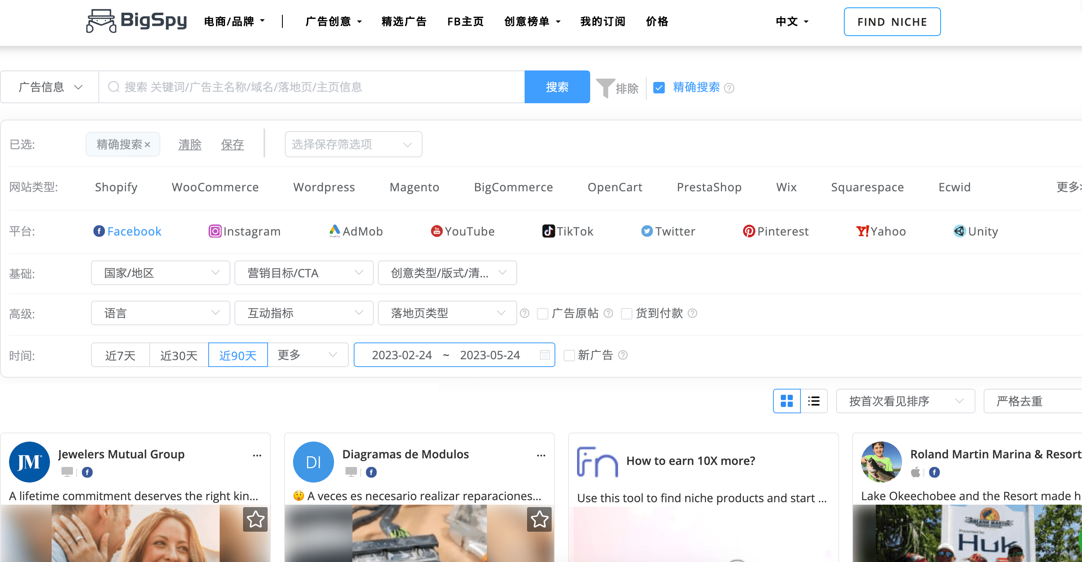The image size is (1082, 562).
Task: Filter by WooCommerce website type
Action: (215, 187)
